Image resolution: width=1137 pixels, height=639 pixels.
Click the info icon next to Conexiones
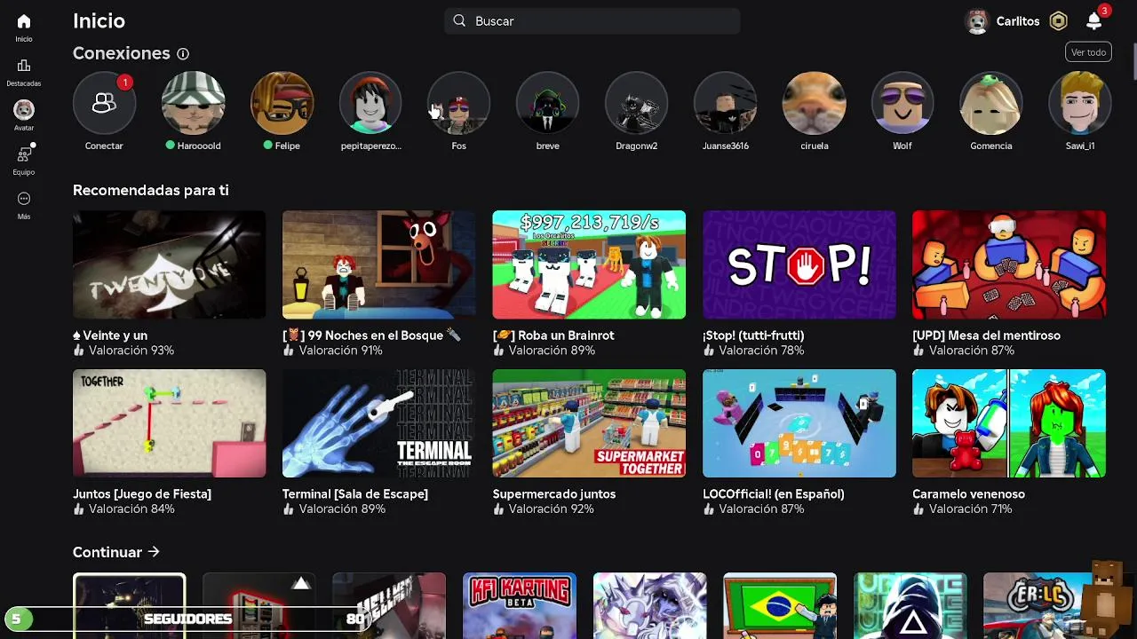point(183,53)
